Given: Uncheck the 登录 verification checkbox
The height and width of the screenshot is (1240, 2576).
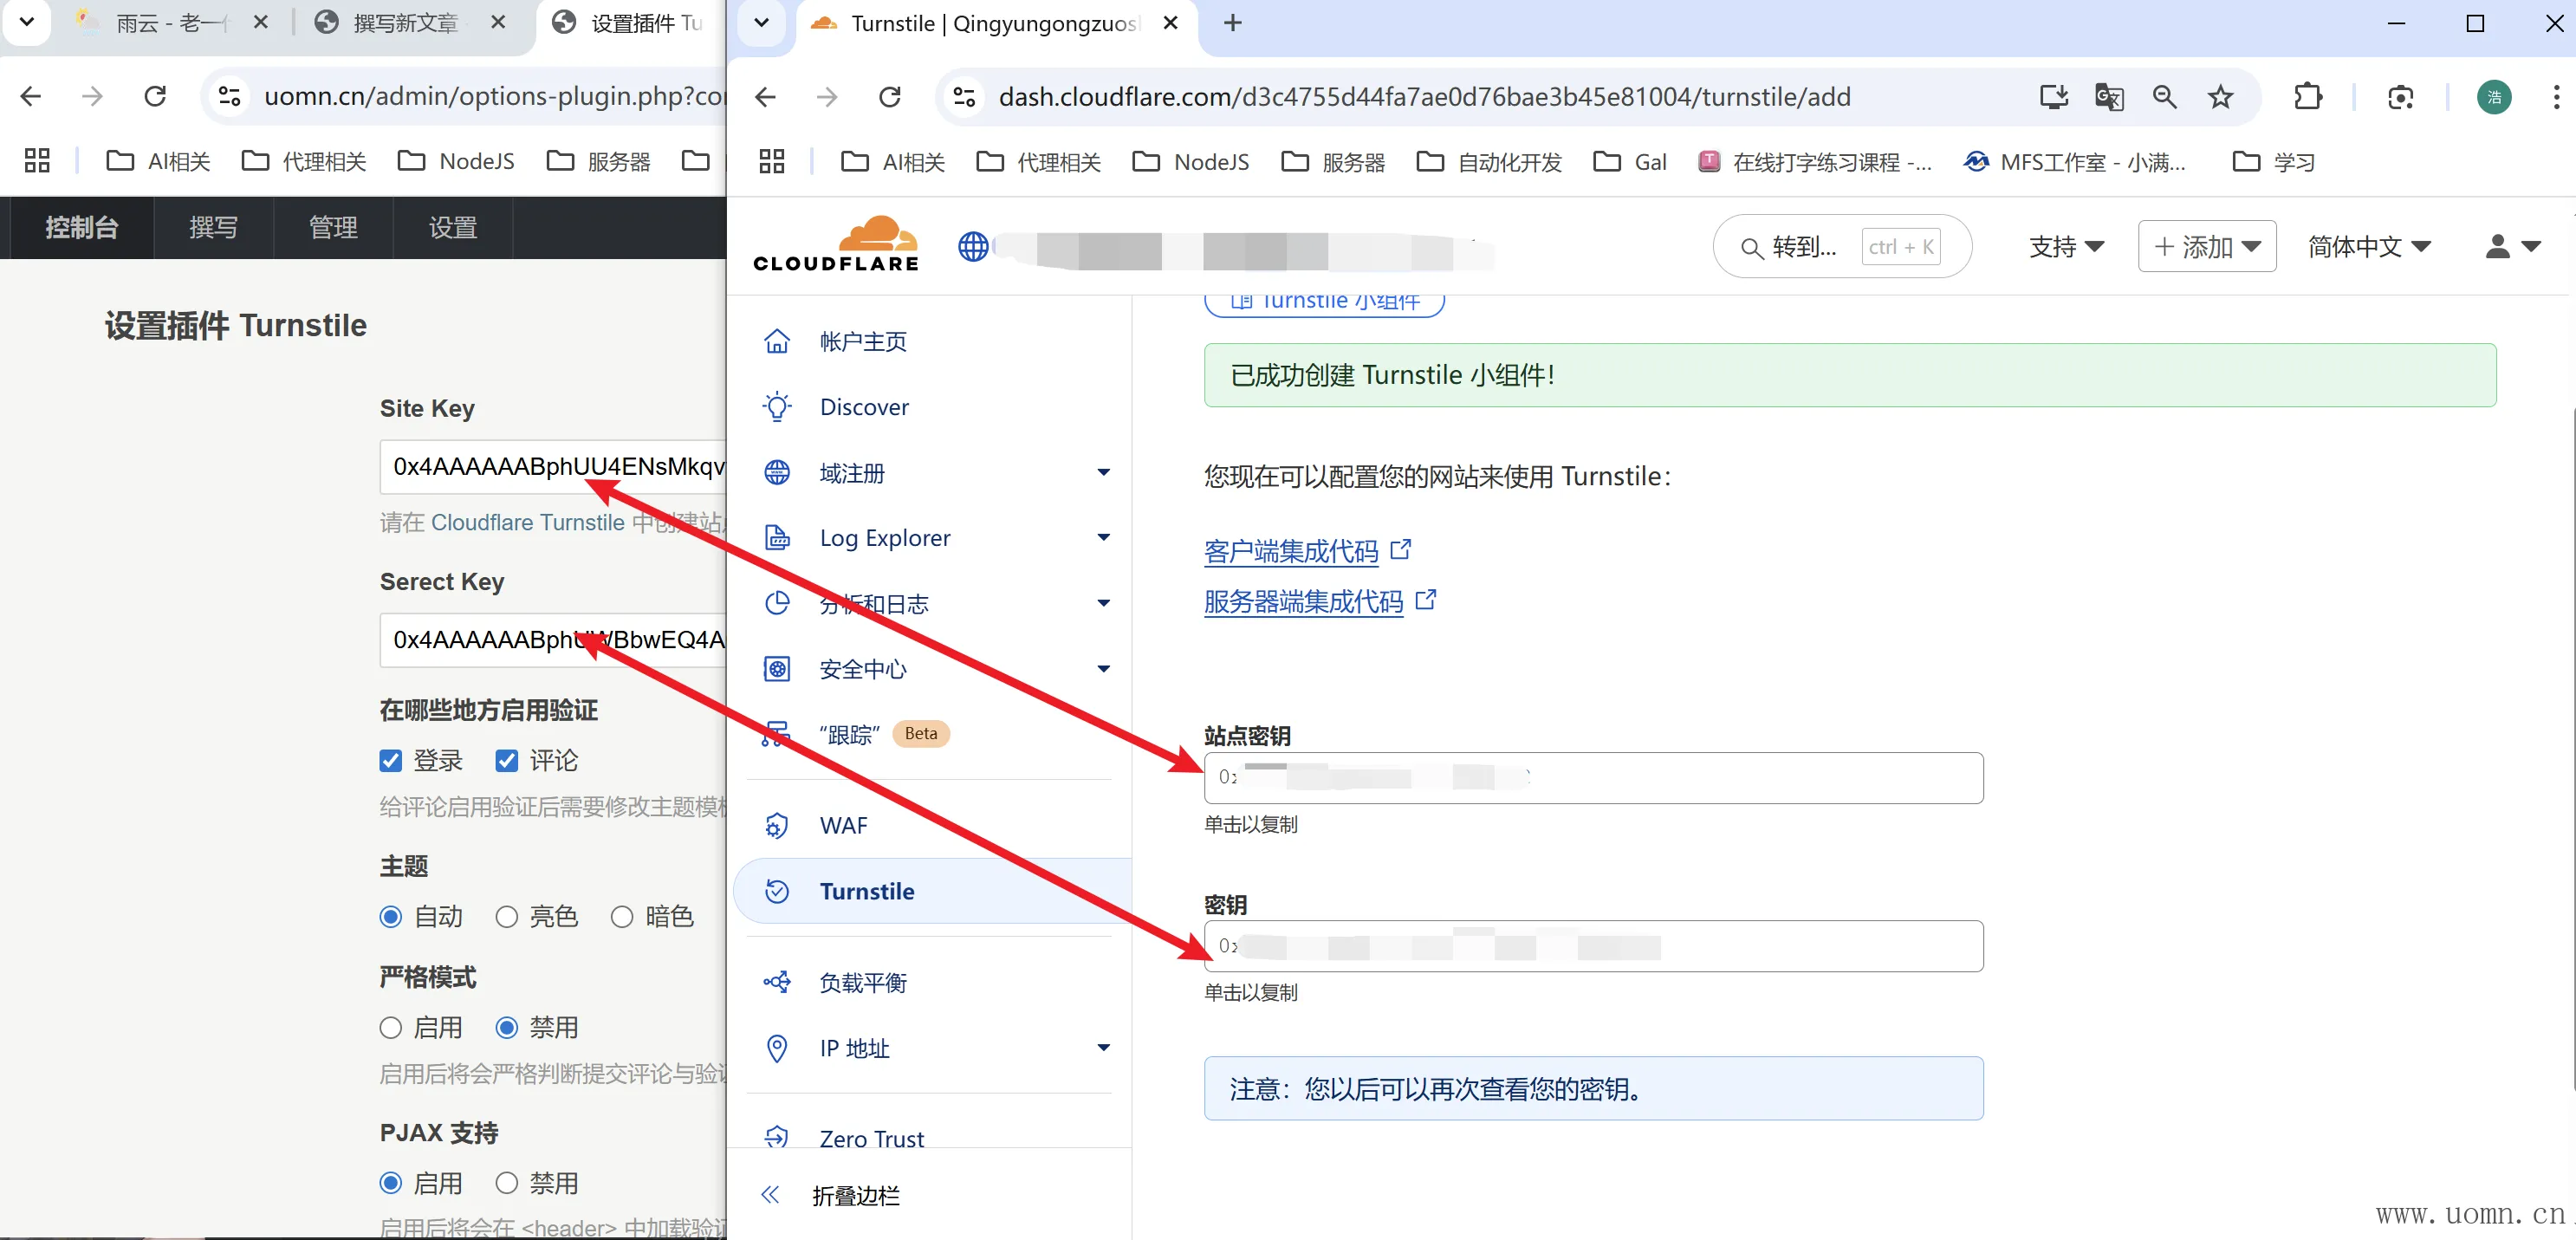Looking at the screenshot, I should pos(391,761).
